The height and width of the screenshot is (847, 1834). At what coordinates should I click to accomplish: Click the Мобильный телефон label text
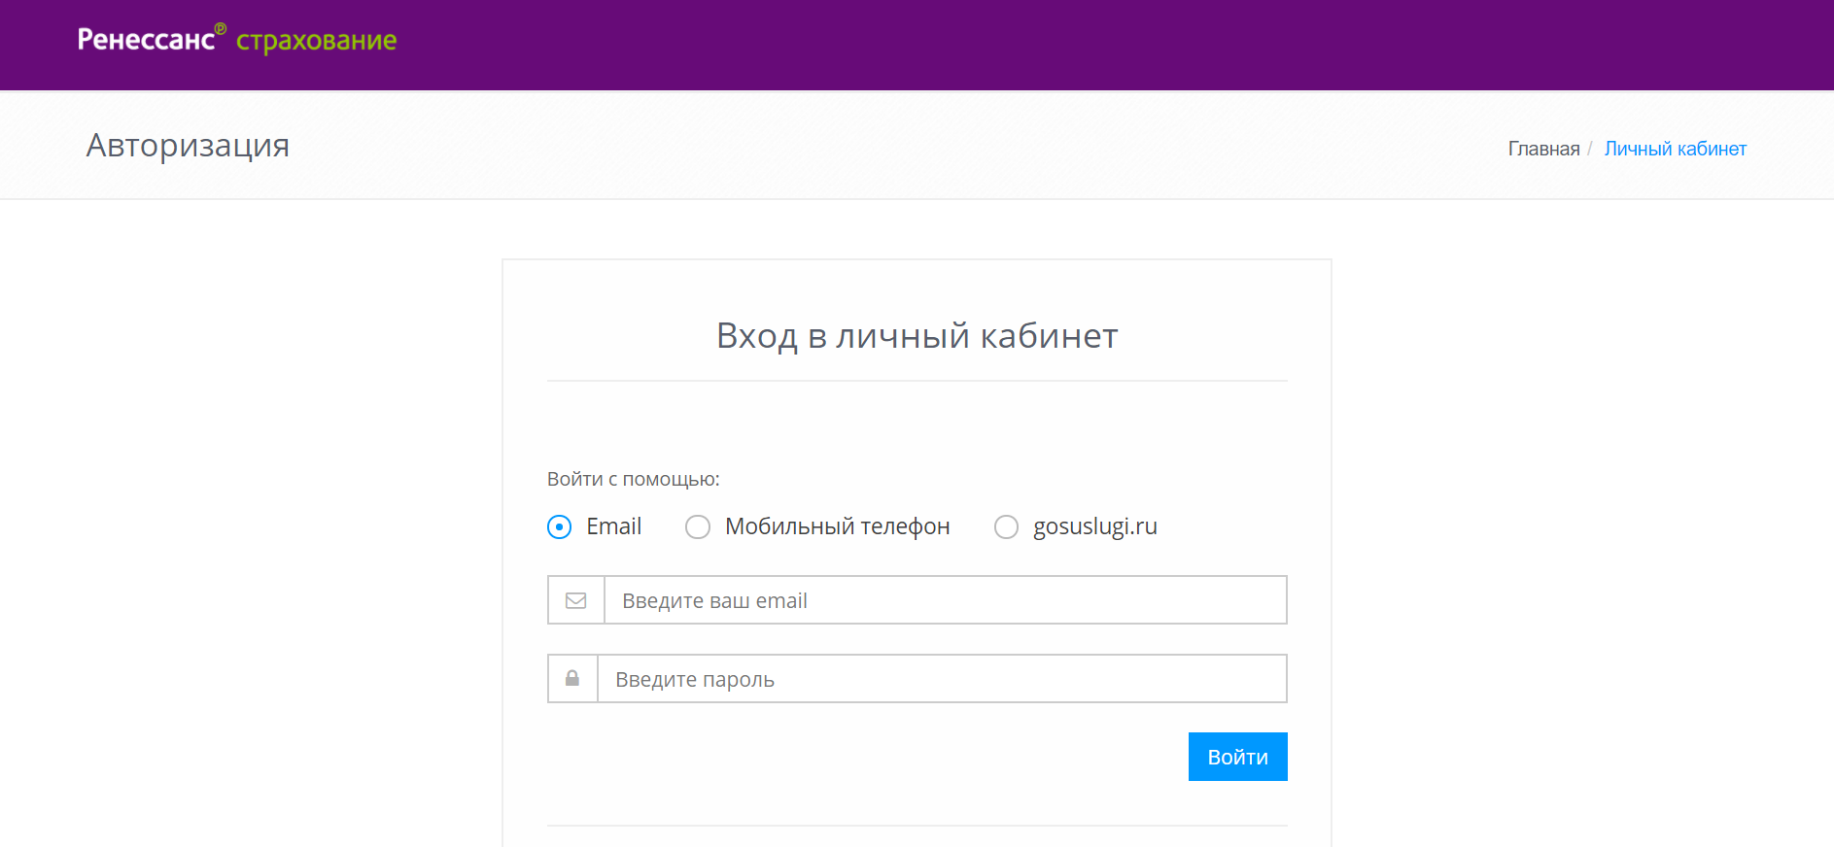tap(837, 526)
